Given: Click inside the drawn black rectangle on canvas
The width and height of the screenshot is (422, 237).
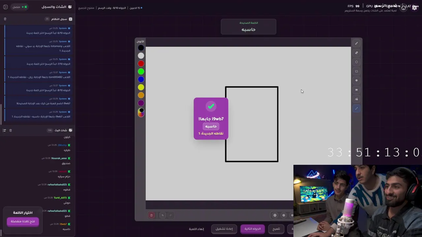Looking at the screenshot, I should tap(252, 124).
